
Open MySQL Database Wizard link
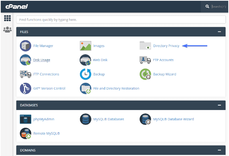click(x=173, y=119)
